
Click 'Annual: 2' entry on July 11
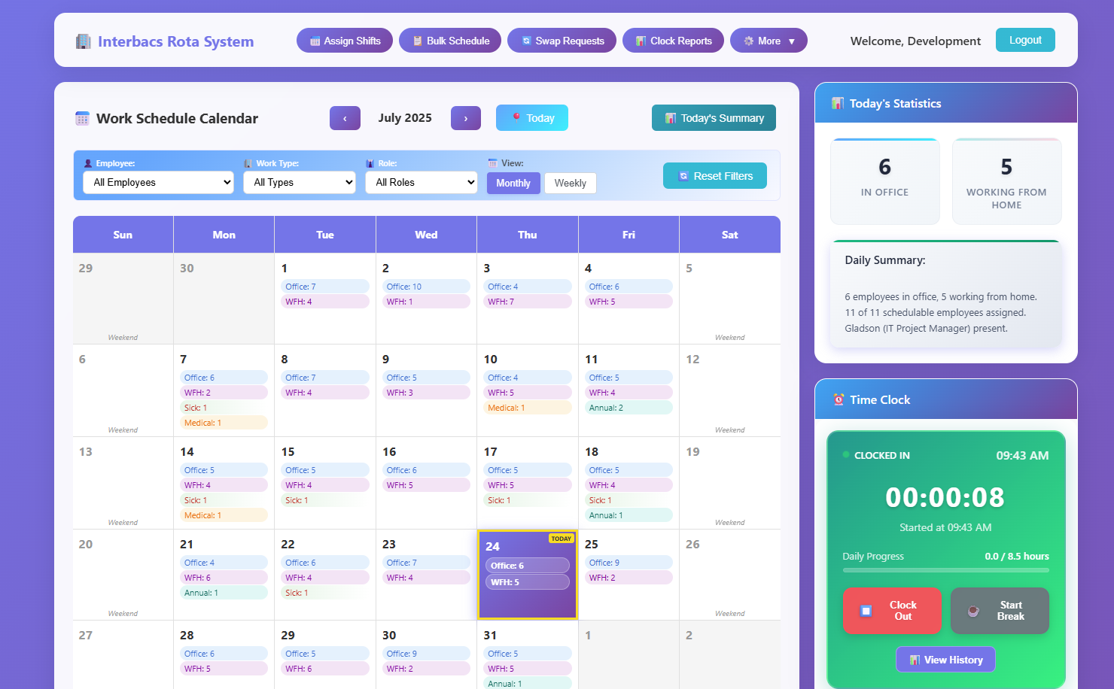click(629, 408)
